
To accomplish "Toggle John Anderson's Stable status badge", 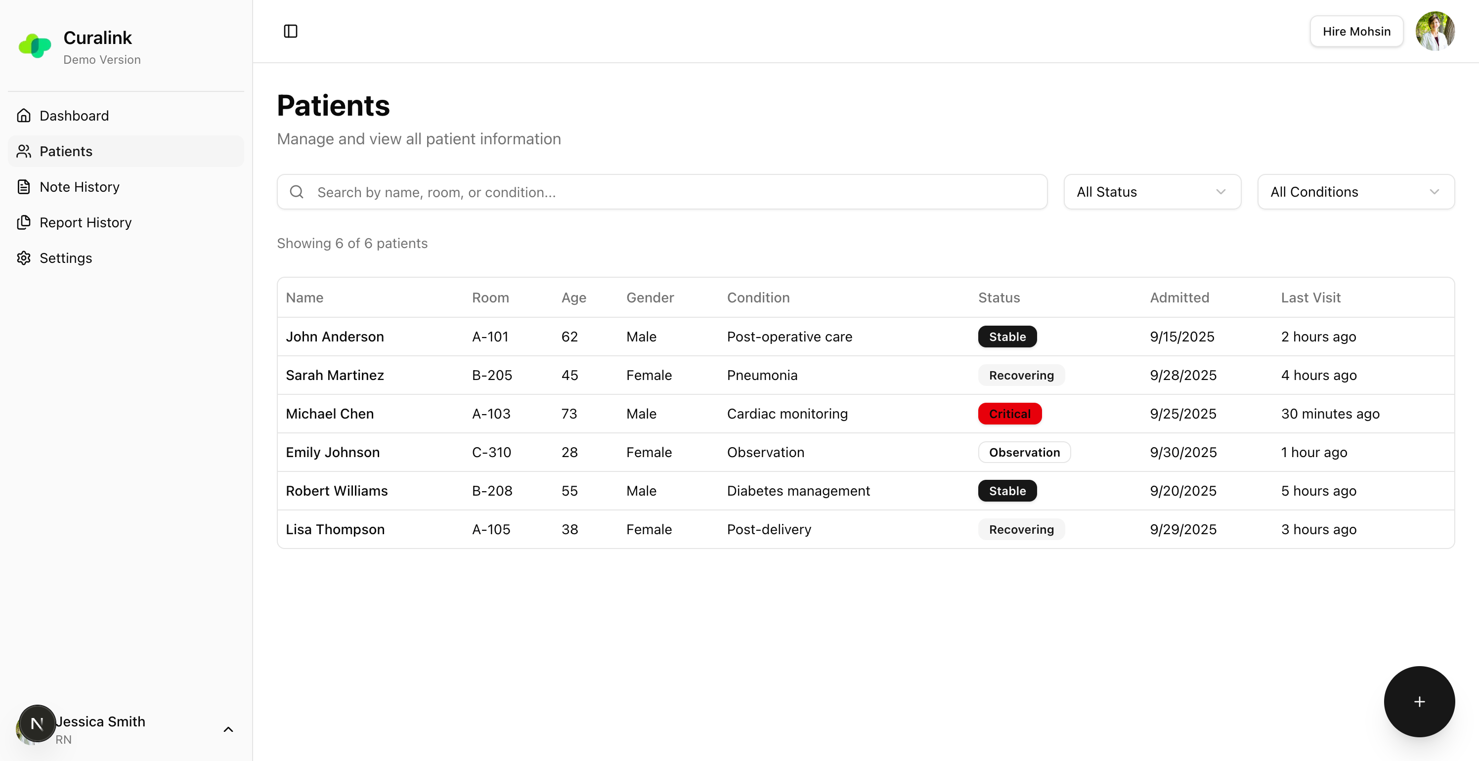I will [x=1007, y=337].
